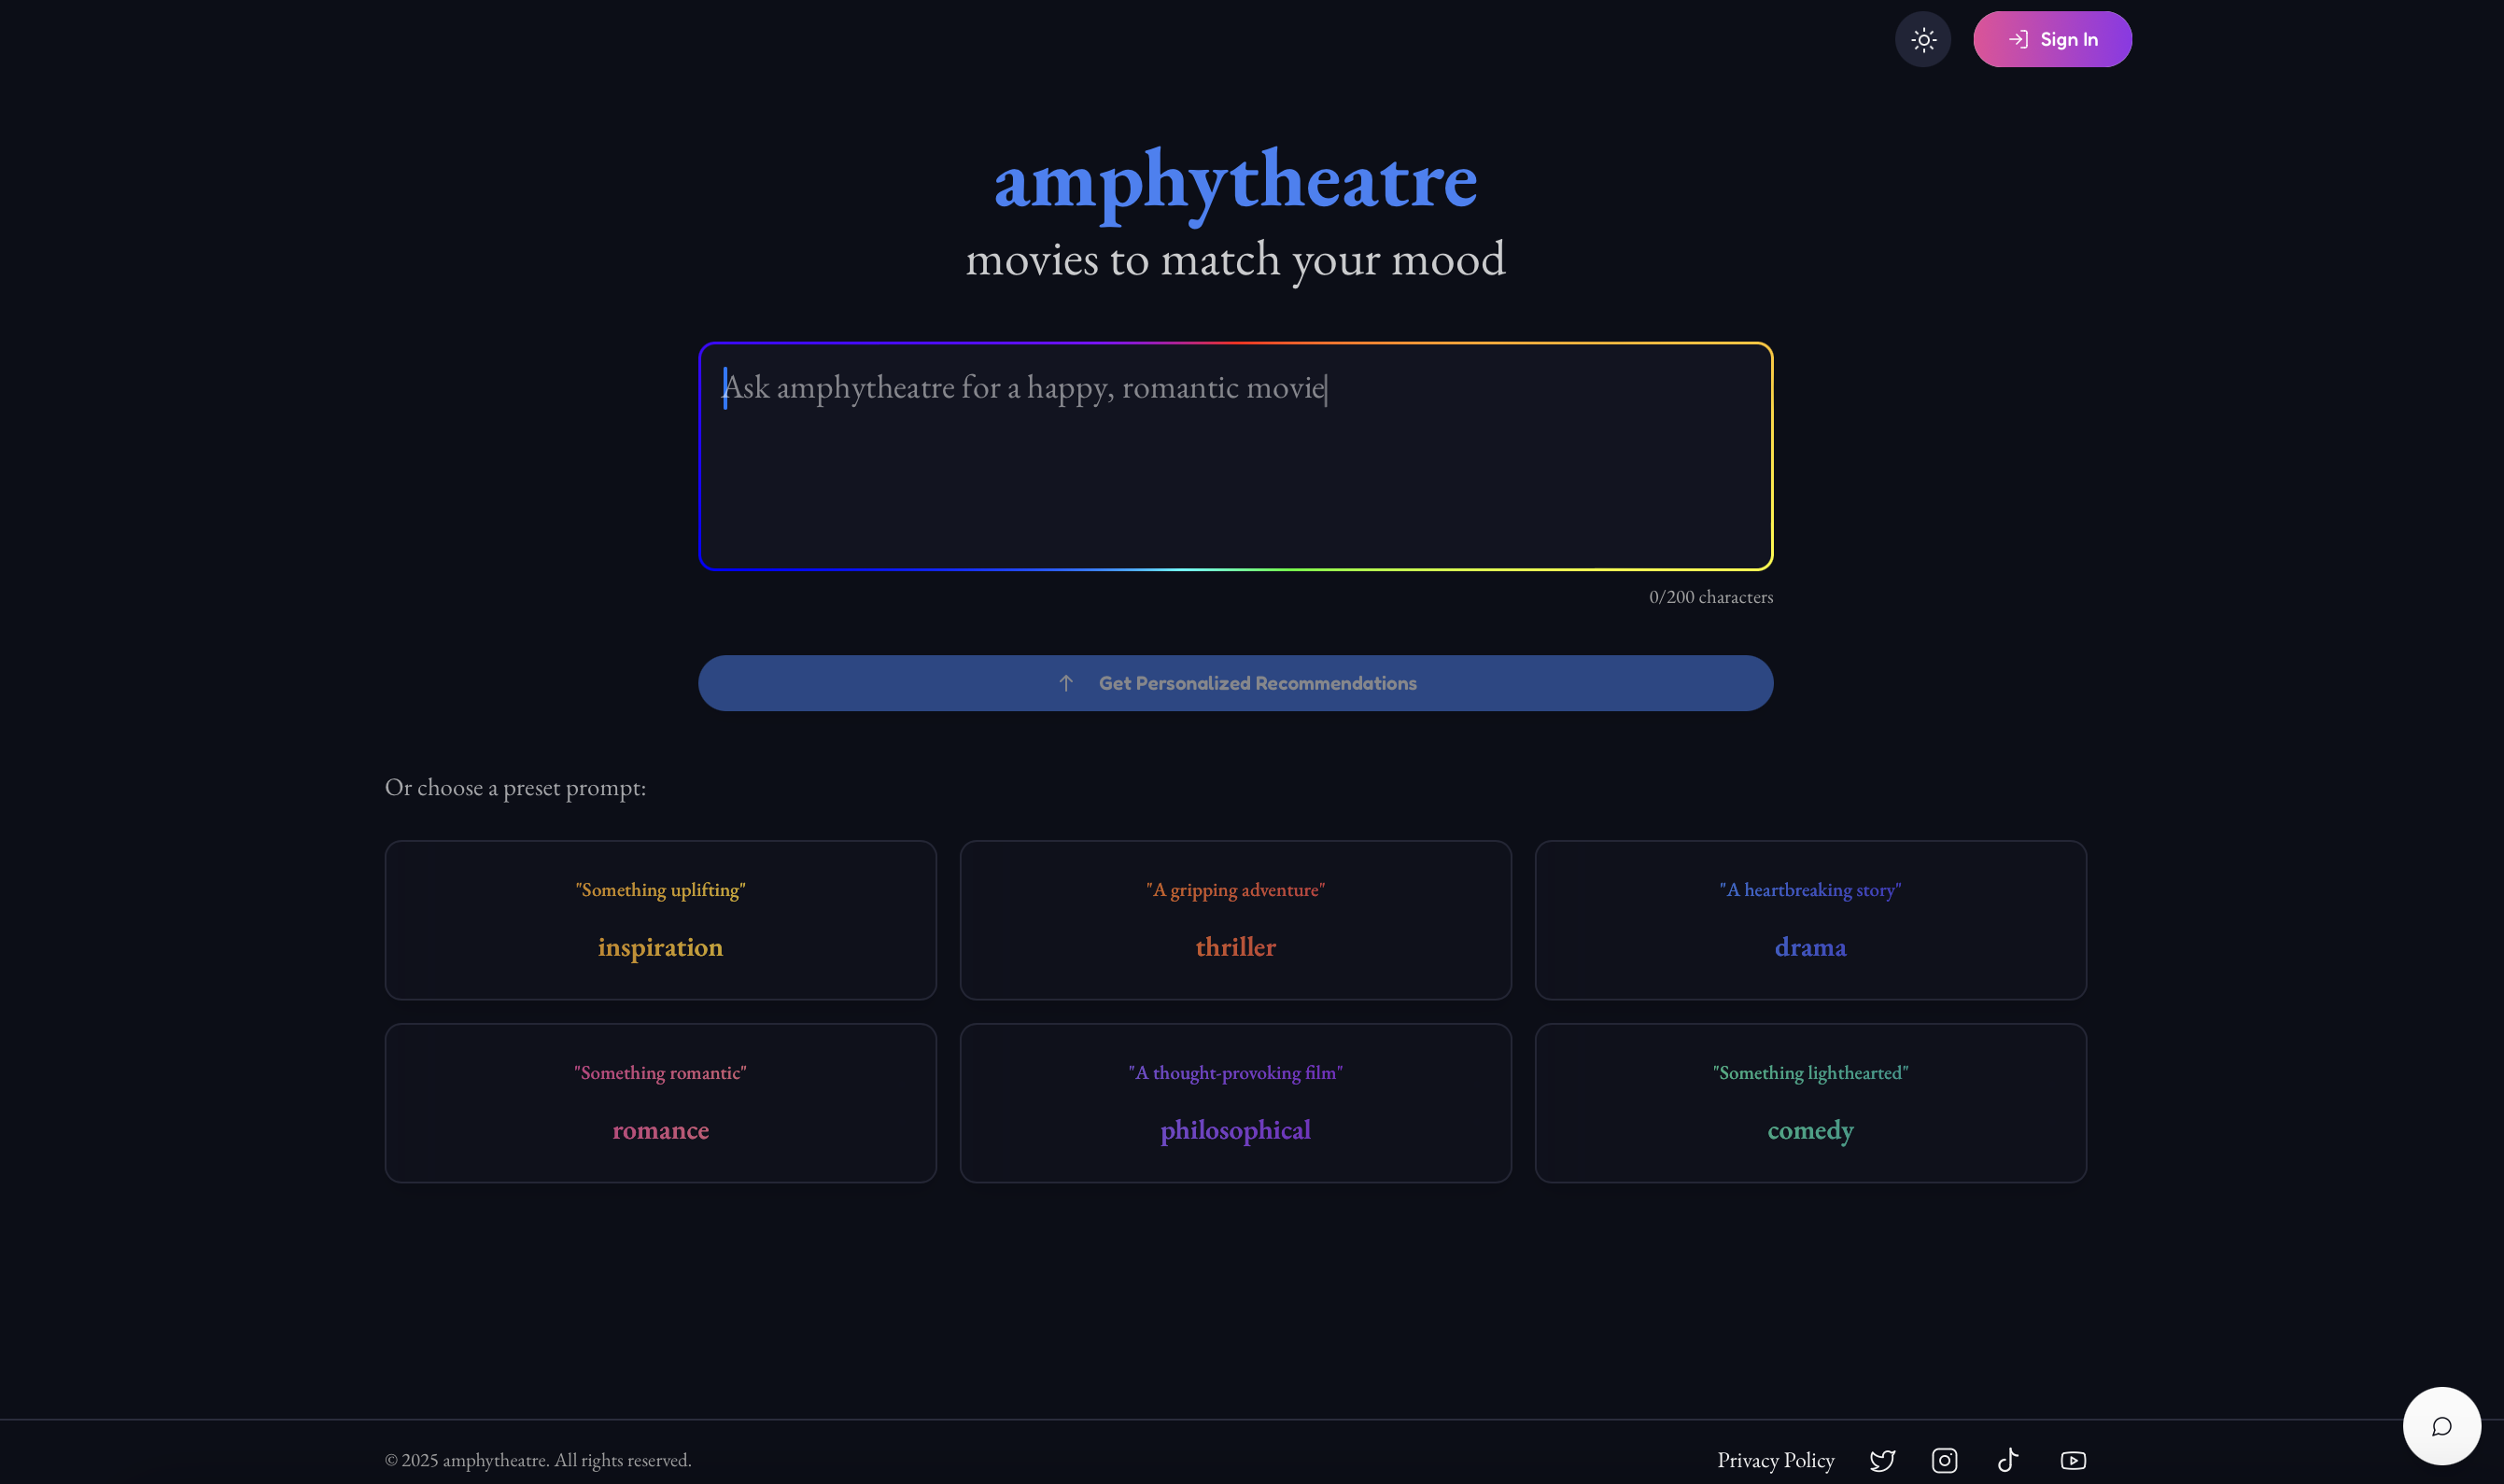Screen dimensions: 2504x1484
Task: Toggle the light/dark theme sun icon
Action: pos(1923,40)
